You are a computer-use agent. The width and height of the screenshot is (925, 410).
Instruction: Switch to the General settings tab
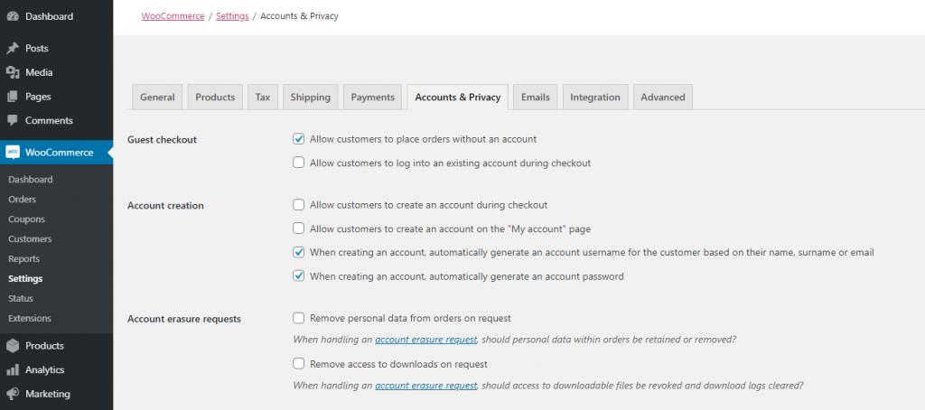point(157,98)
